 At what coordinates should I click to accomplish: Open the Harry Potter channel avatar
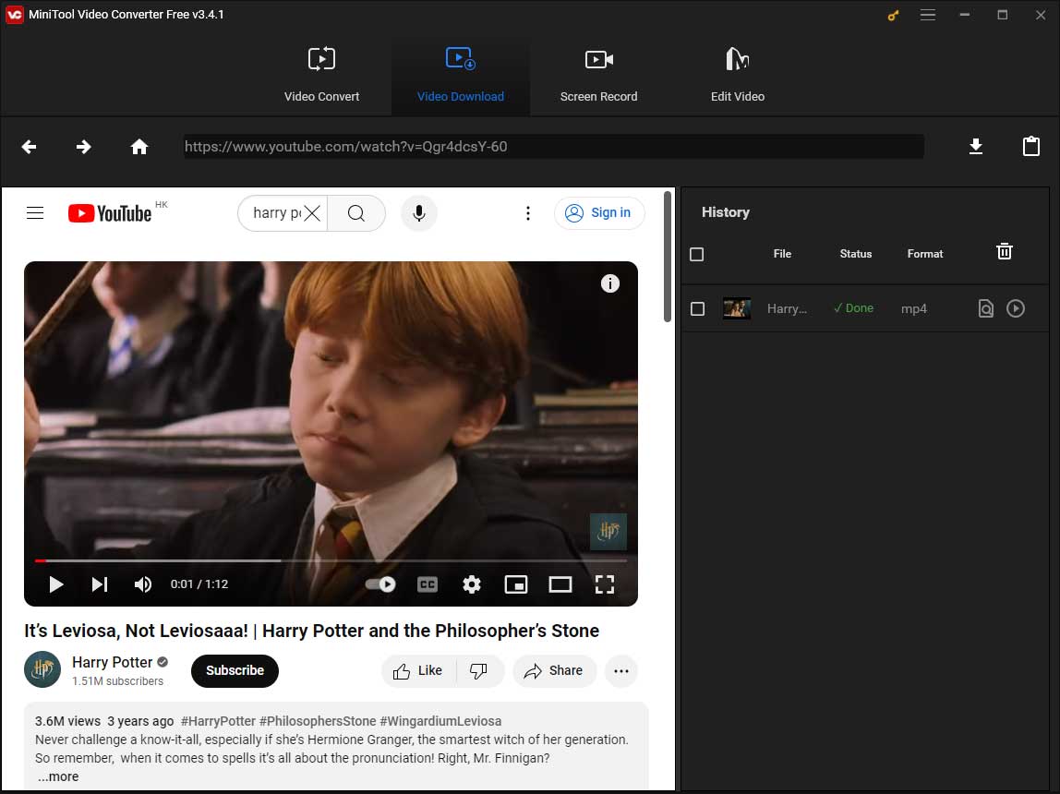click(x=42, y=669)
